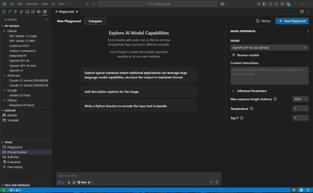Viewport: 313px width, 193px height.
Task: Click Browse models link
Action: (x=246, y=55)
